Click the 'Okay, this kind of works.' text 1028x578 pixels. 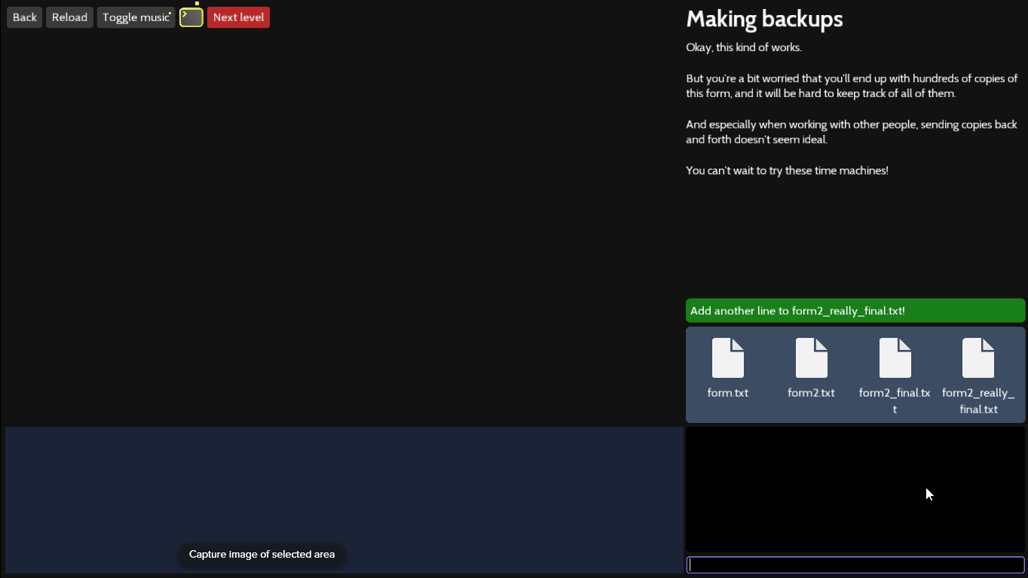coord(744,47)
